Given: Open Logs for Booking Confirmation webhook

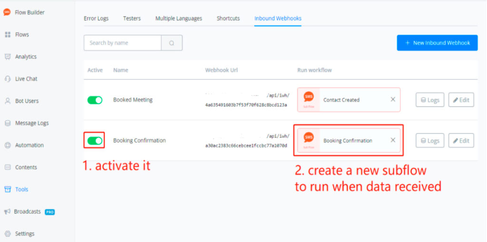Looking at the screenshot, I should point(430,140).
